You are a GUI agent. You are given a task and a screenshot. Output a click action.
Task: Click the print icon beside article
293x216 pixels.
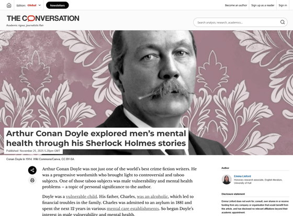point(32,180)
